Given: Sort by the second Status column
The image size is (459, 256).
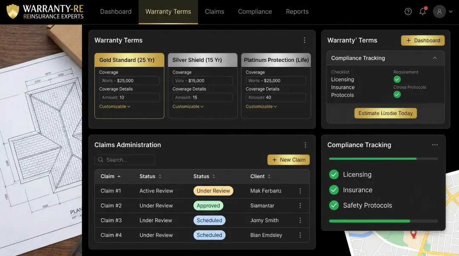Looking at the screenshot, I should tap(204, 177).
